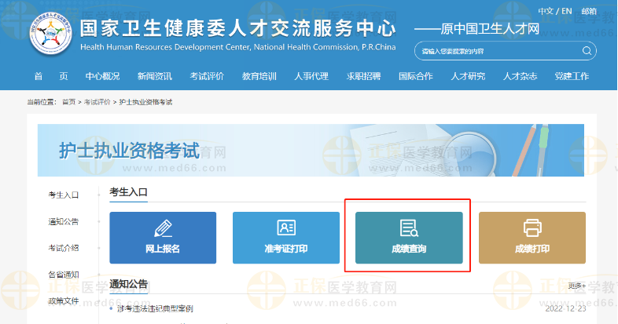The width and height of the screenshot is (618, 324).
Task: Open 首页 in main navigation
Action: coord(51,76)
